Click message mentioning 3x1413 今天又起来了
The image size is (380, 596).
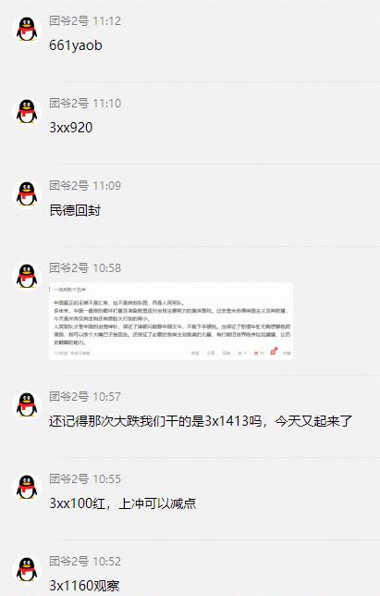click(201, 421)
